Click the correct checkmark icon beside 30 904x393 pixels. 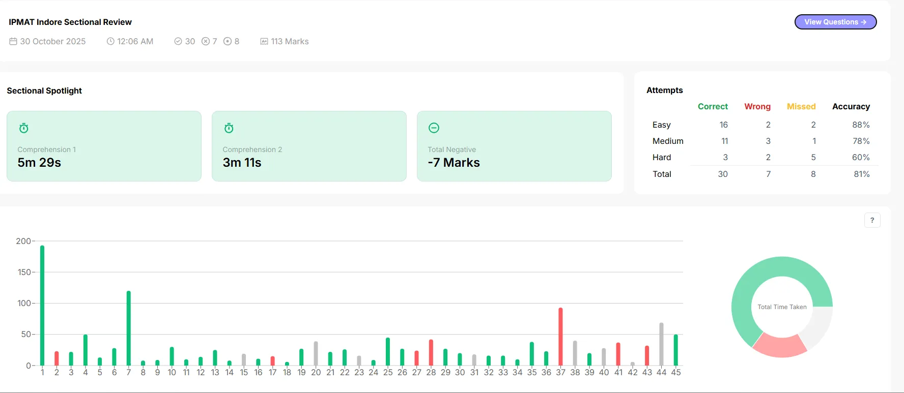178,41
